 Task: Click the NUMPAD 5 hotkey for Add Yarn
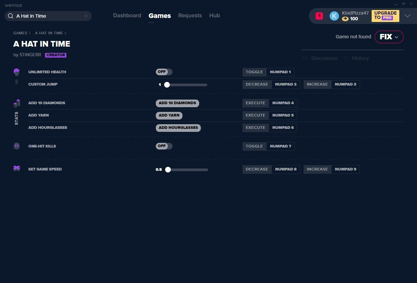point(283,116)
